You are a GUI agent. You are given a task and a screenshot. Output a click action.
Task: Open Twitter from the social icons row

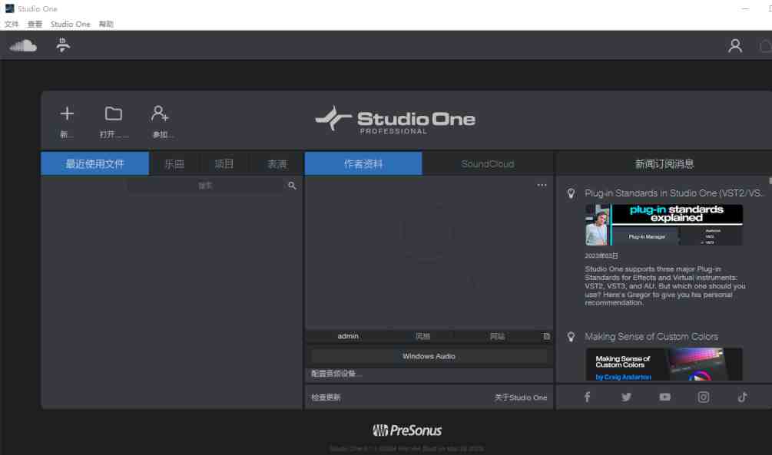(626, 397)
